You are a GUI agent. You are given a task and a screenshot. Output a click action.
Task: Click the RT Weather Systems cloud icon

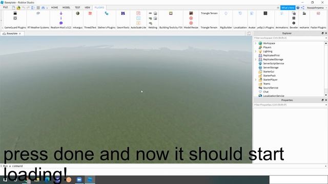pos(38,13)
